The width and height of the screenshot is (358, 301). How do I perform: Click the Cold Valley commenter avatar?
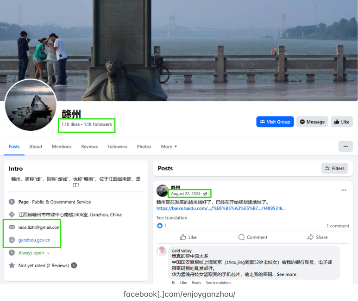tap(162, 252)
